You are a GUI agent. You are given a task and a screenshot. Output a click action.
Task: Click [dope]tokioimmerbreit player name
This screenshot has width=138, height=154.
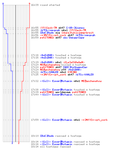tap(78, 33)
